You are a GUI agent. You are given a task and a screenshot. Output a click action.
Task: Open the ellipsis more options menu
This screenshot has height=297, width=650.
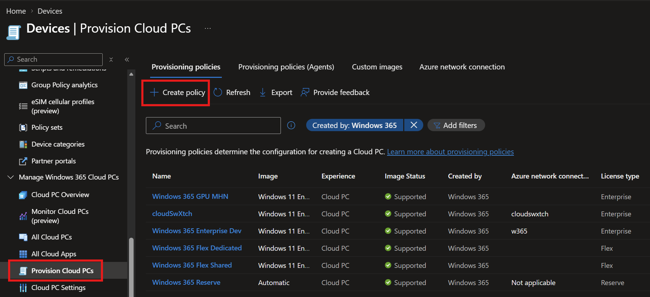(x=208, y=28)
